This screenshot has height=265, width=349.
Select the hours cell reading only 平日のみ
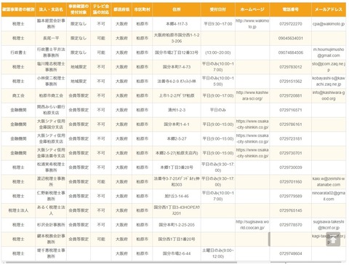218,110
